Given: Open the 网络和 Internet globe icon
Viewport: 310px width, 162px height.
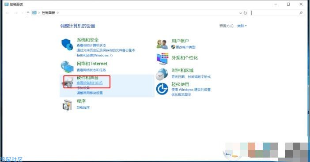Looking at the screenshot, I should coord(67,67).
